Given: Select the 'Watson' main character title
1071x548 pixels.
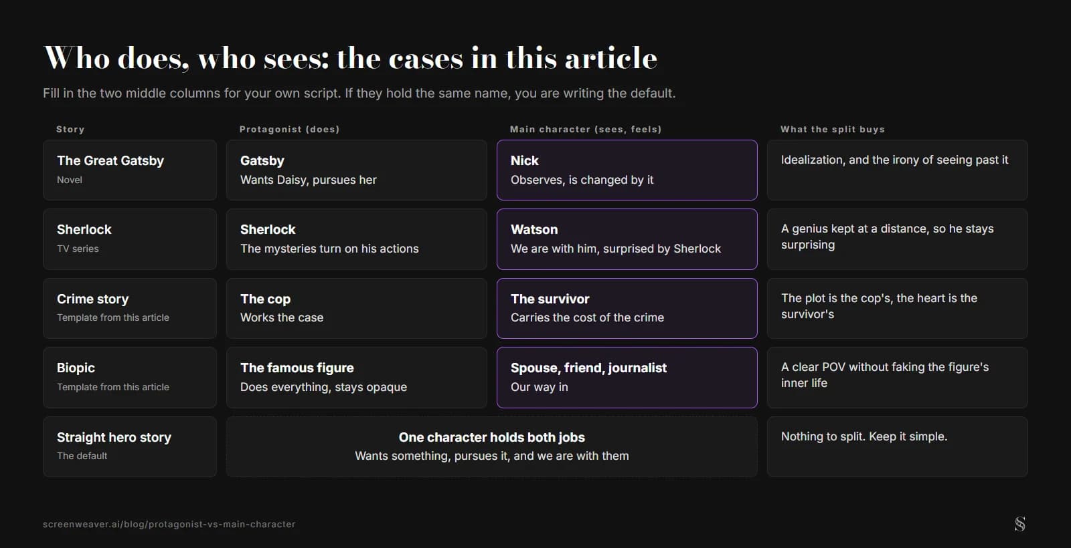Looking at the screenshot, I should coord(534,229).
